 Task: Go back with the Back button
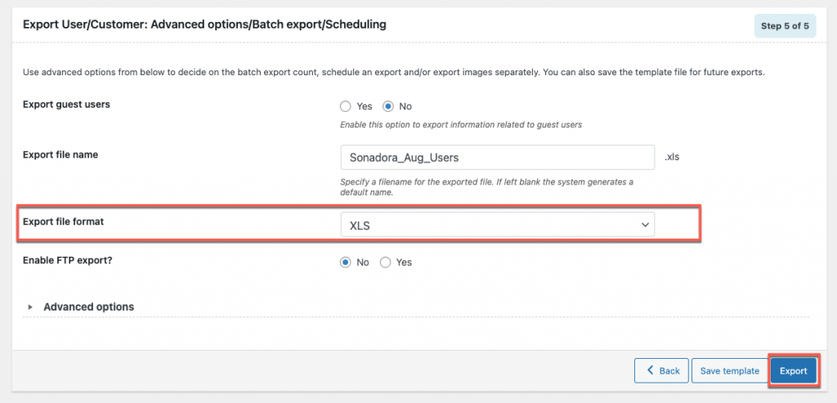662,370
